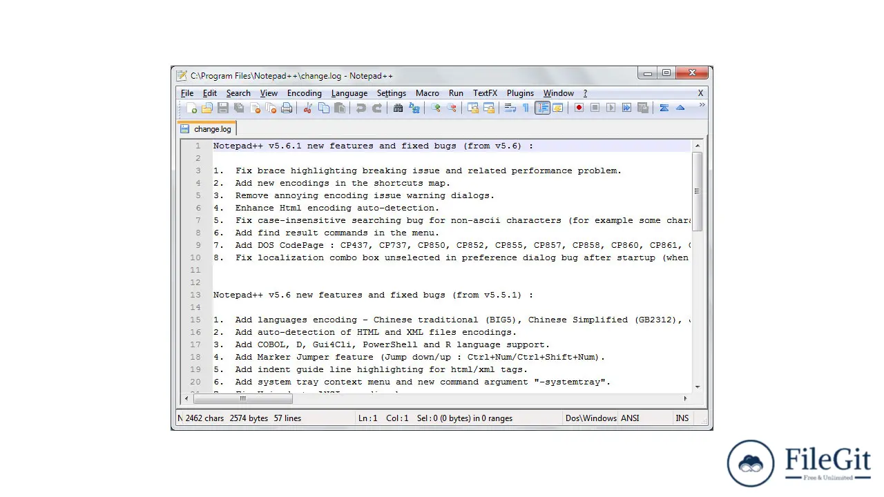Toggle synchronize vertical scrolling icon

473,108
